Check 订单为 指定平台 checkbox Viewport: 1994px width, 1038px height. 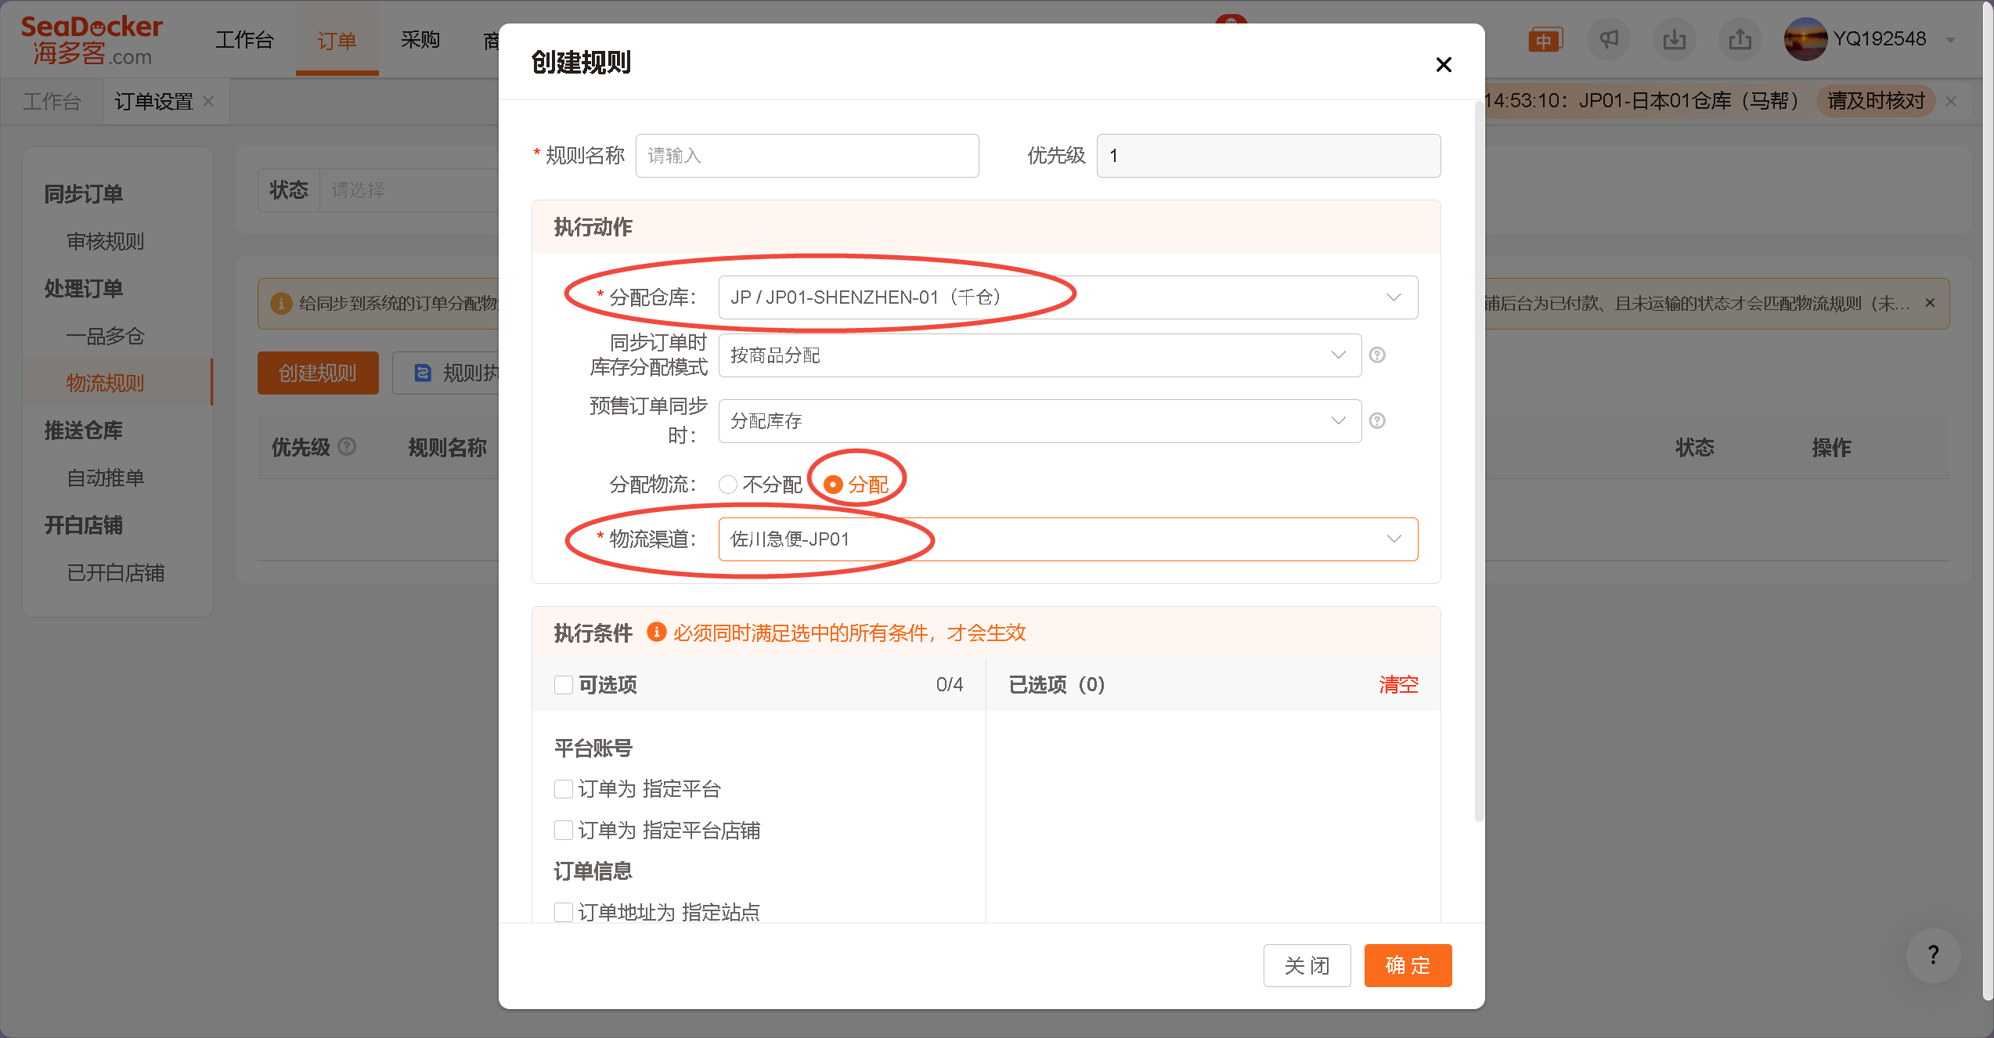coord(564,789)
